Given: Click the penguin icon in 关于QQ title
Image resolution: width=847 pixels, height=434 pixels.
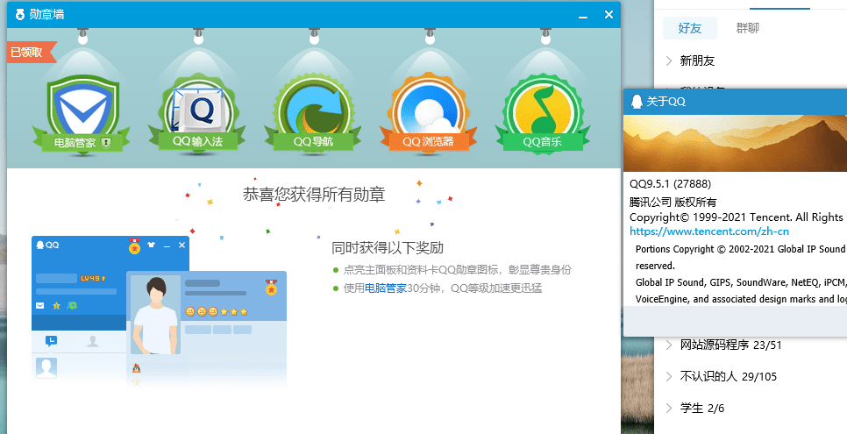Looking at the screenshot, I should click(x=637, y=101).
